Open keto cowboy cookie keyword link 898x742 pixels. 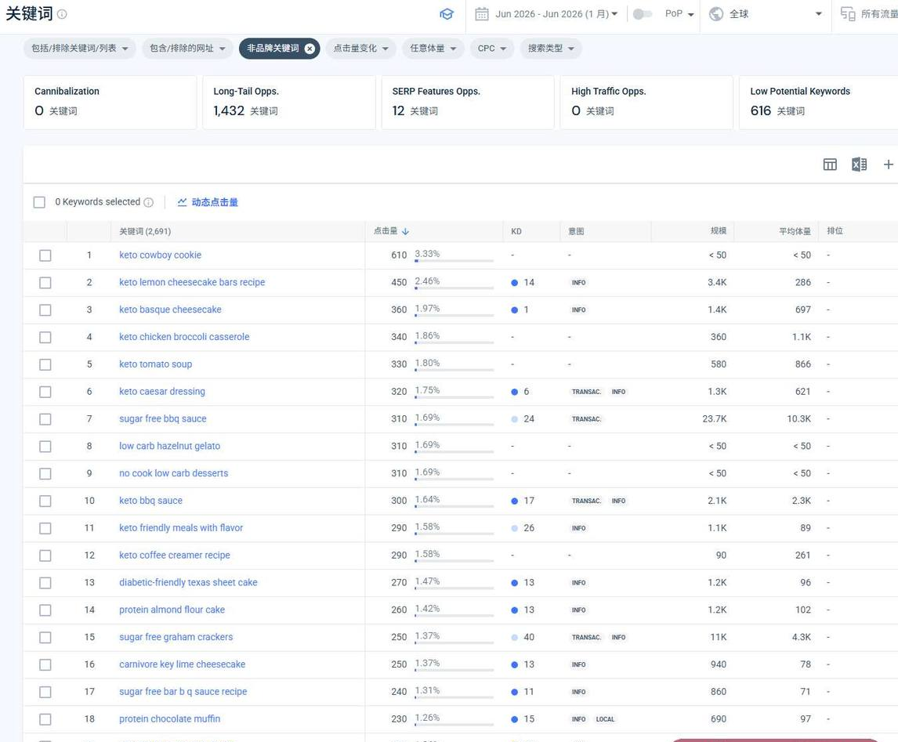(x=161, y=255)
